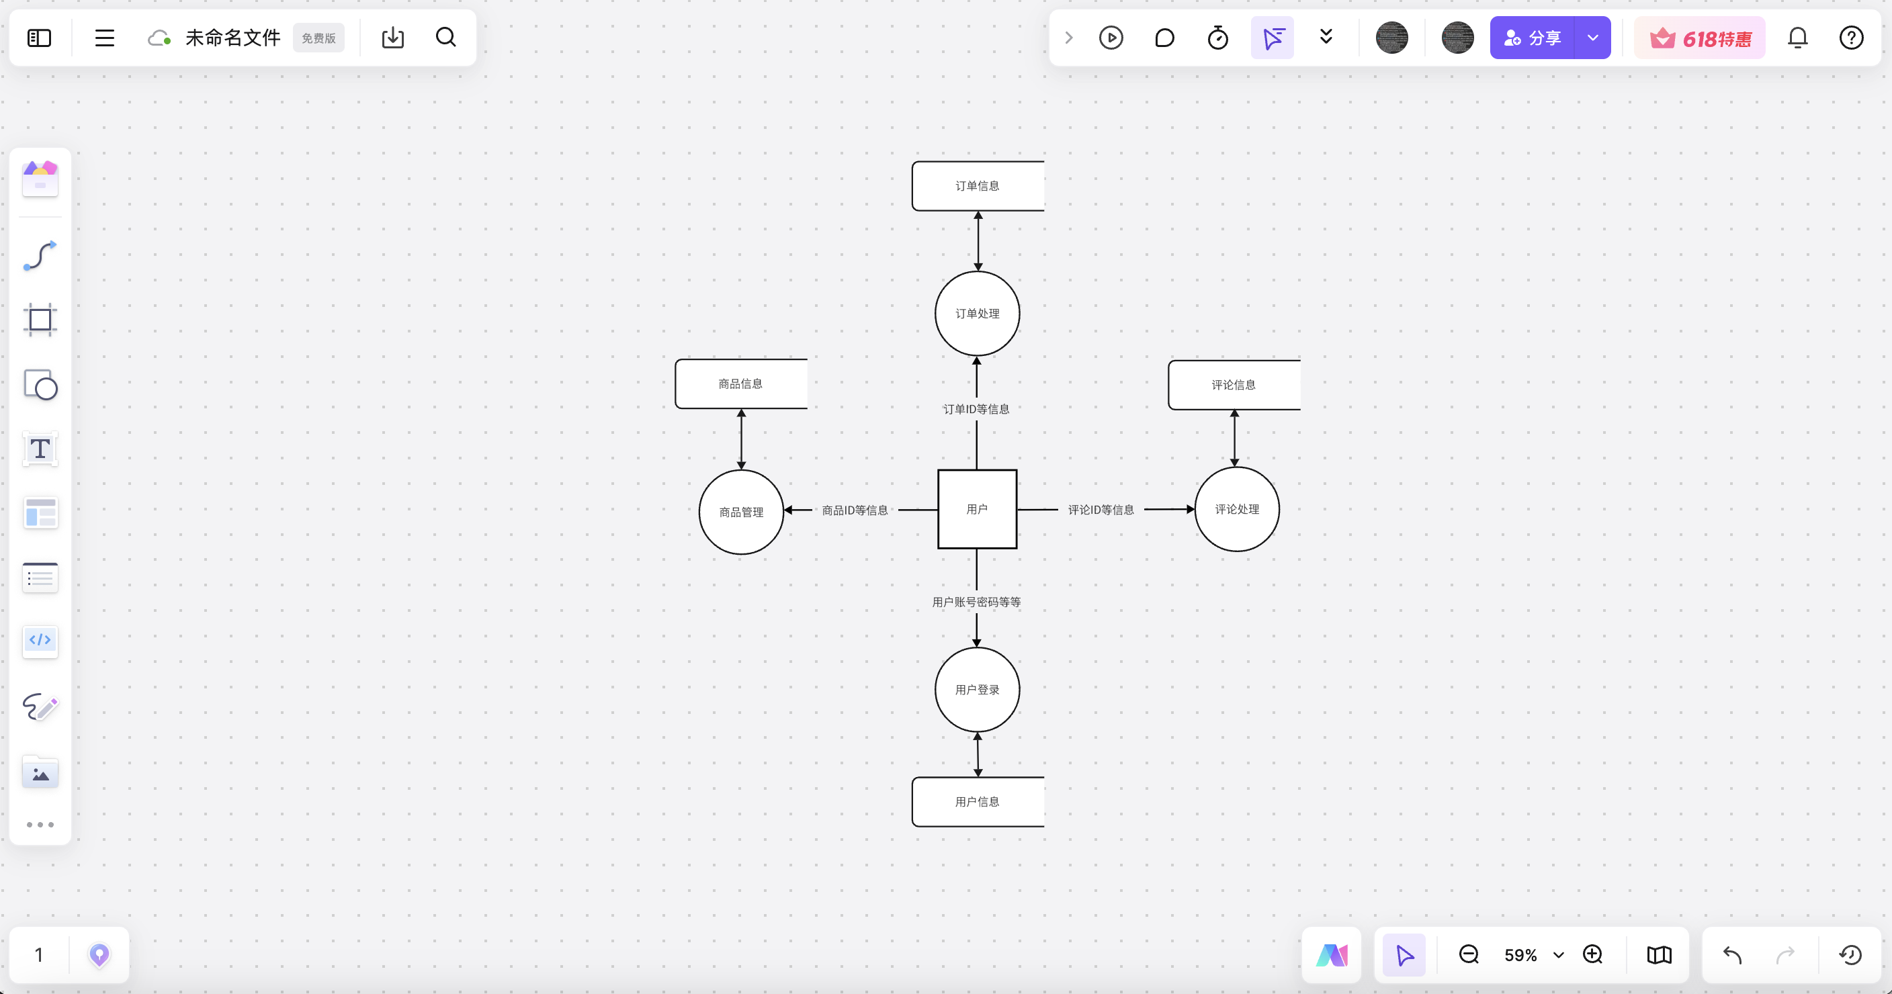This screenshot has height=994, width=1892.
Task: Activate the selection pointer tool
Action: (1404, 954)
